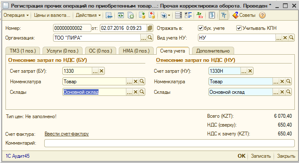Click the Тип цен: Не заполнено! text
The height and width of the screenshot is (164, 299).
[x=31, y=116]
